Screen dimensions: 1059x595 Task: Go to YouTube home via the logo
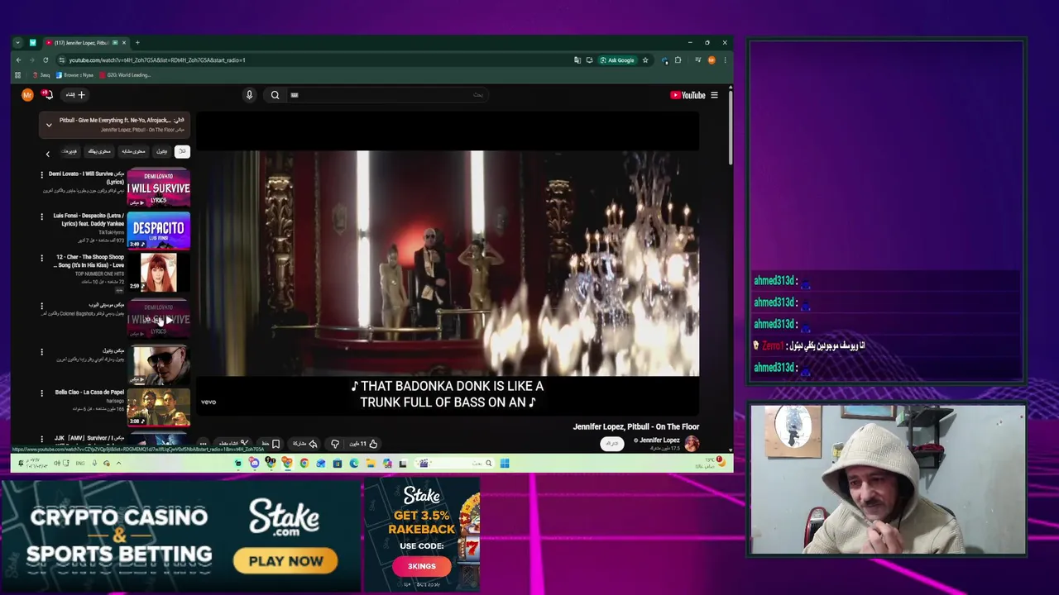(688, 95)
